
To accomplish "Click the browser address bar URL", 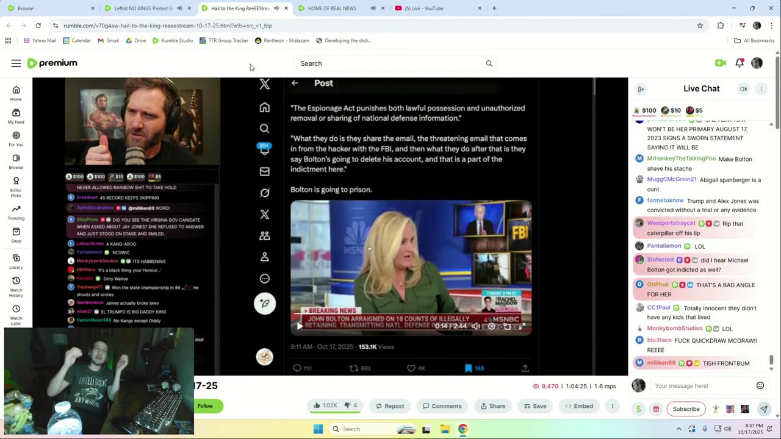I will coord(168,26).
